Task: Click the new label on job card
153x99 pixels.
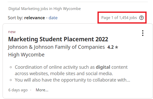Action: coord(12,32)
